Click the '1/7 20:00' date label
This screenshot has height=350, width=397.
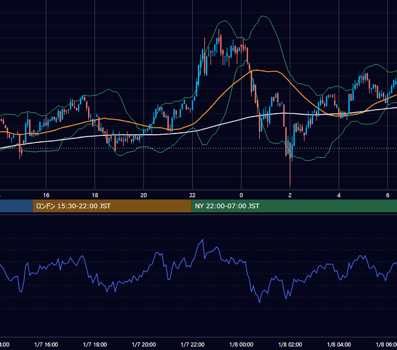point(144,344)
